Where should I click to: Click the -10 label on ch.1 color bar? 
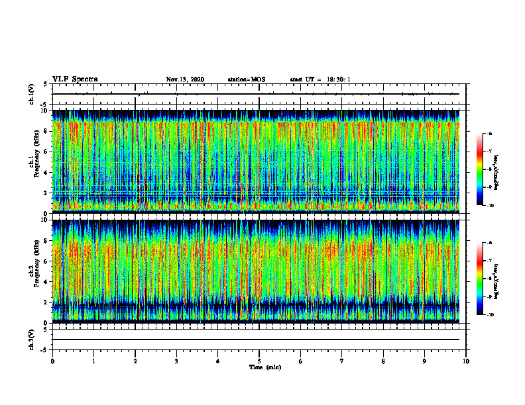click(490, 206)
